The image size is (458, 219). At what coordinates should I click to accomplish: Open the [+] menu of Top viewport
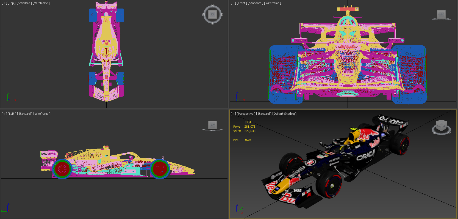point(4,3)
